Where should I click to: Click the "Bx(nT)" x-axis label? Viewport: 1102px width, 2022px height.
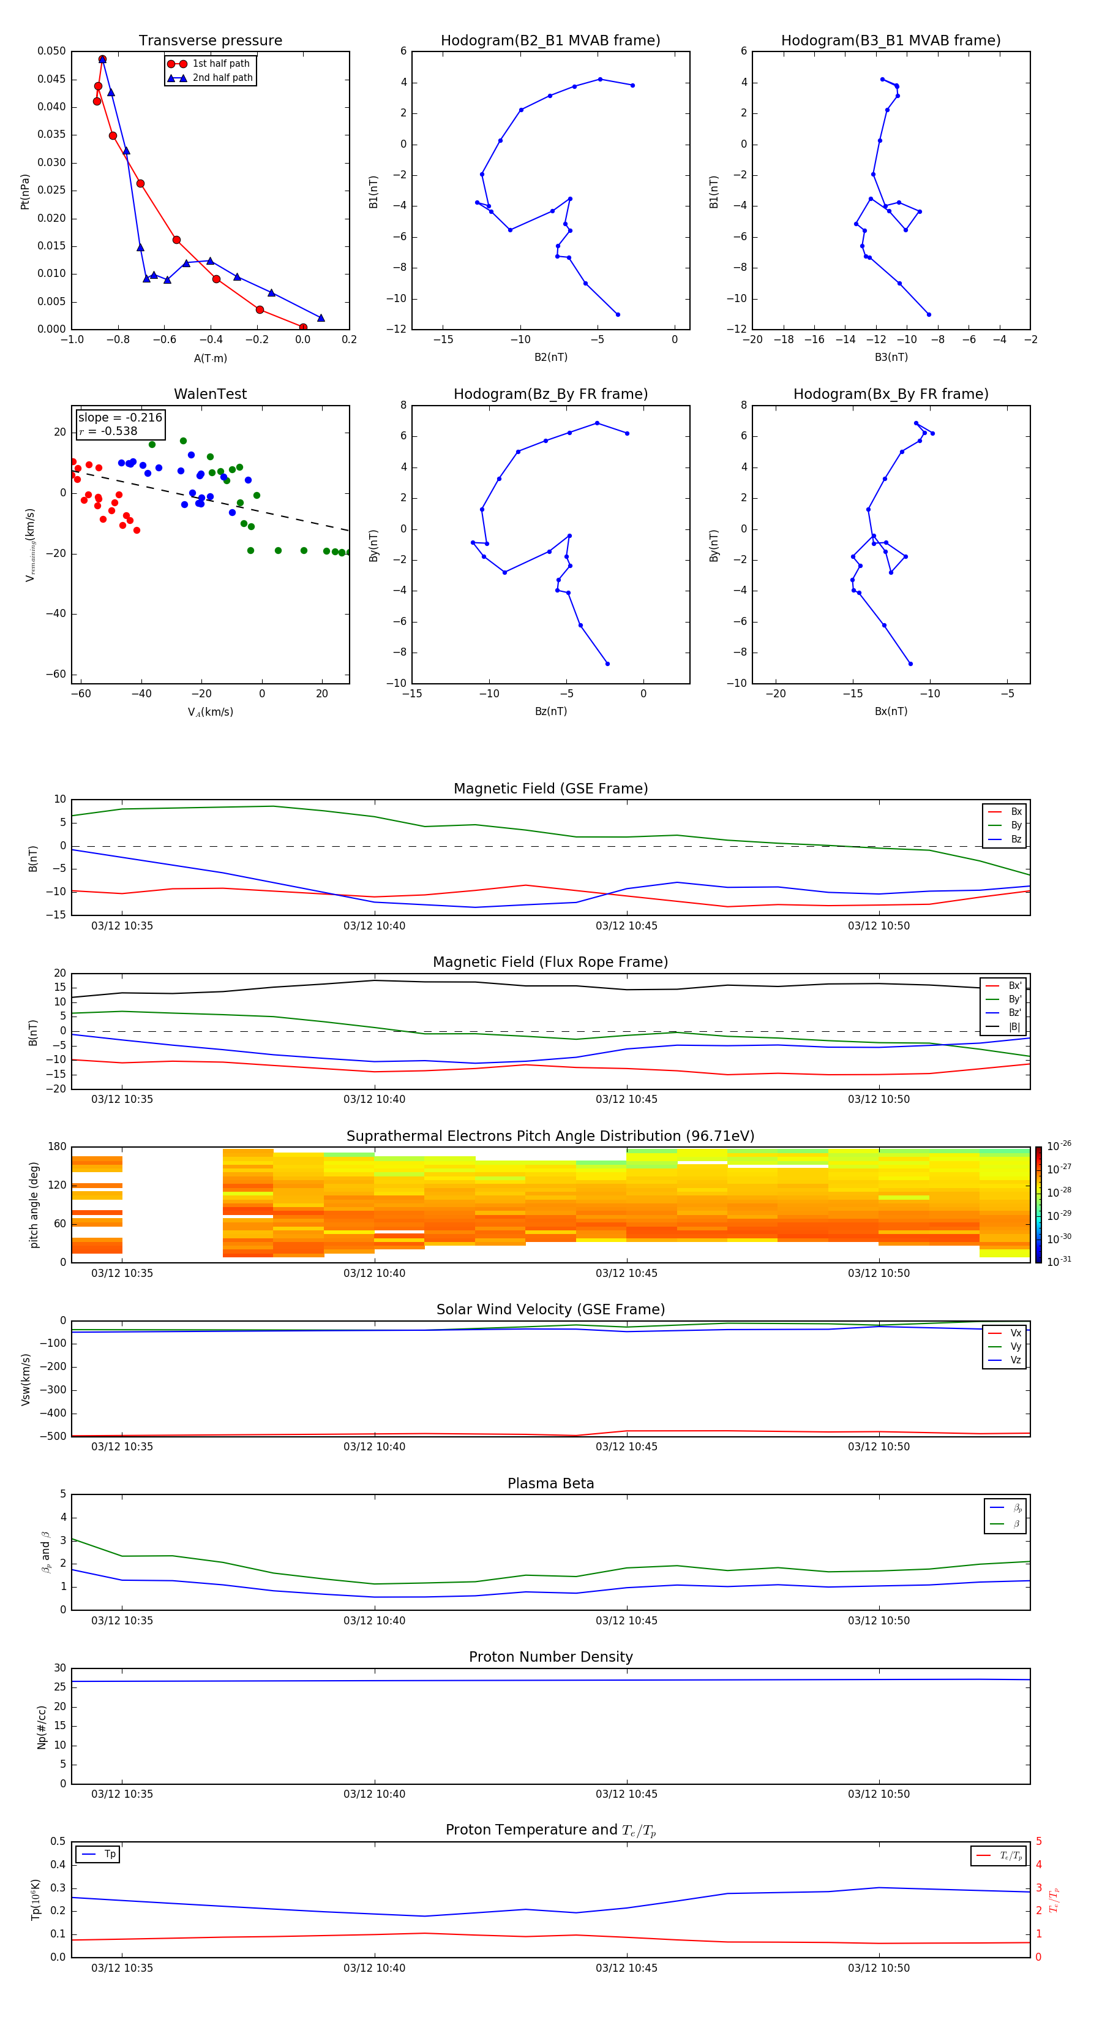tap(891, 712)
